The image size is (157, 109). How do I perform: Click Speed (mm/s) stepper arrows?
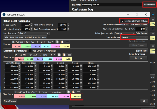(x=32, y=25)
